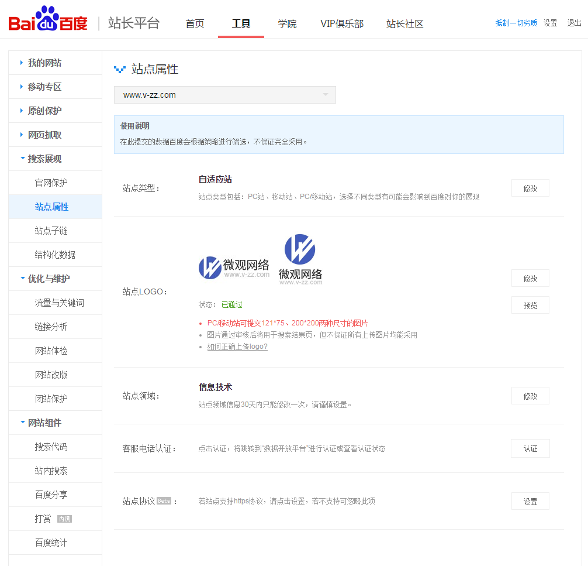Collapse the 搜索展现 sidebar section
Screen dimensions: 588x566
[55, 159]
